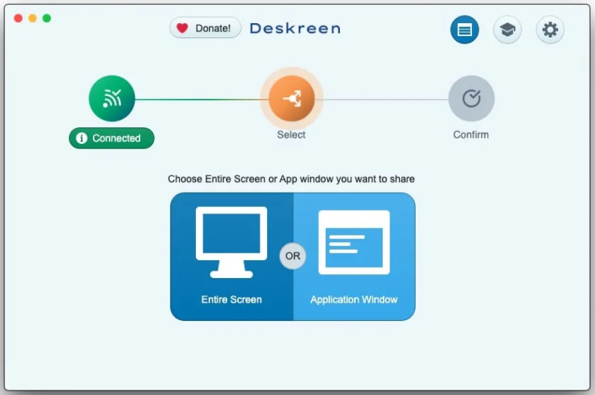Click the Deskreen logo text
Image resolution: width=595 pixels, height=395 pixels.
295,28
